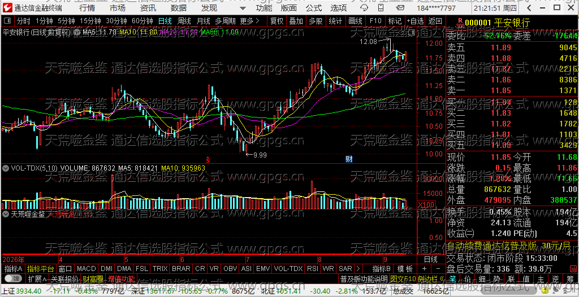Click the 9.99 low price marker
579x297 pixels.
pos(260,155)
